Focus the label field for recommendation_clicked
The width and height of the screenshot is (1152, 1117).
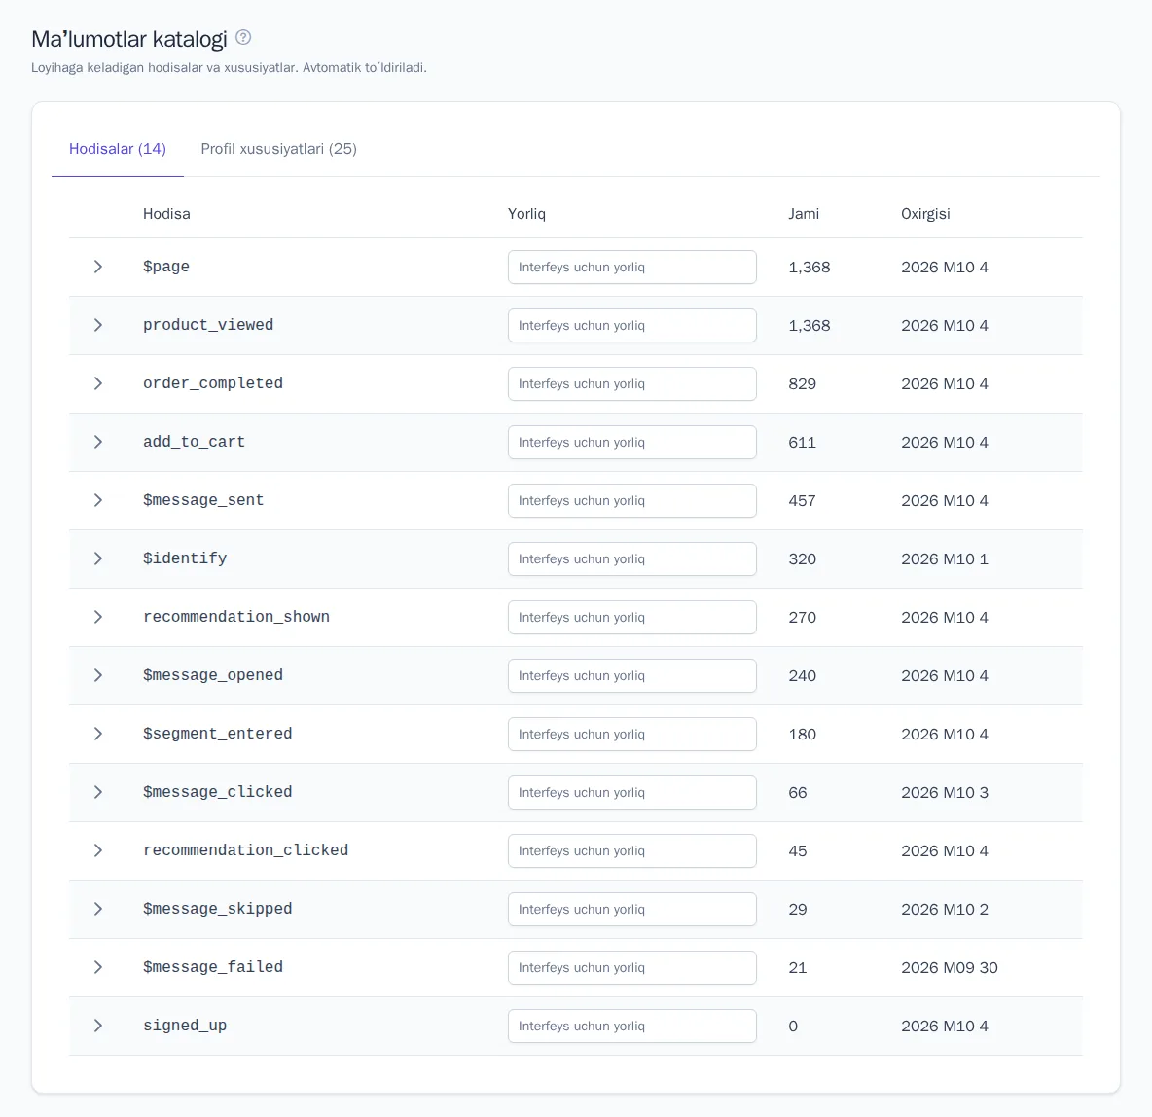tap(631, 851)
